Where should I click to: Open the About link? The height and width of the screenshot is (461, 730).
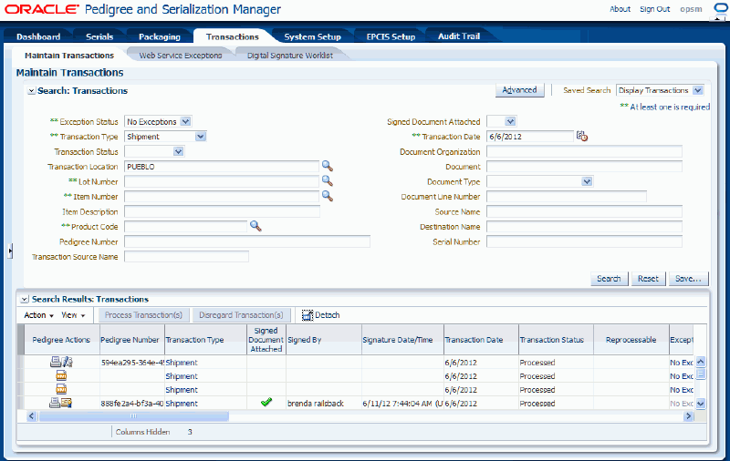620,9
